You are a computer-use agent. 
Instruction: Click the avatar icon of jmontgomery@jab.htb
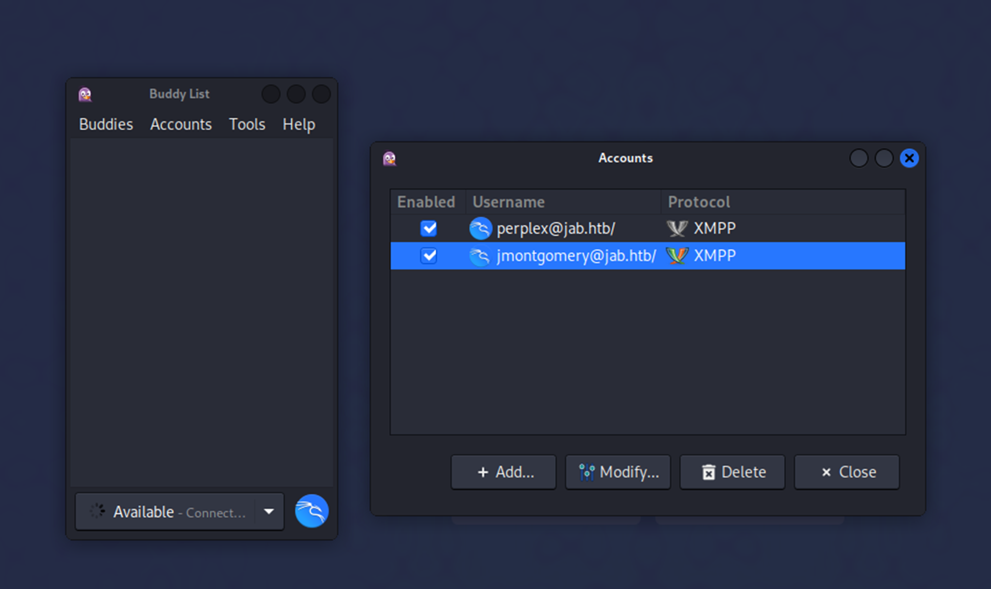(480, 255)
